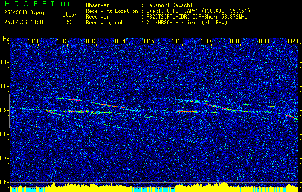Click the 1012 time marker

[x=62, y=41]
